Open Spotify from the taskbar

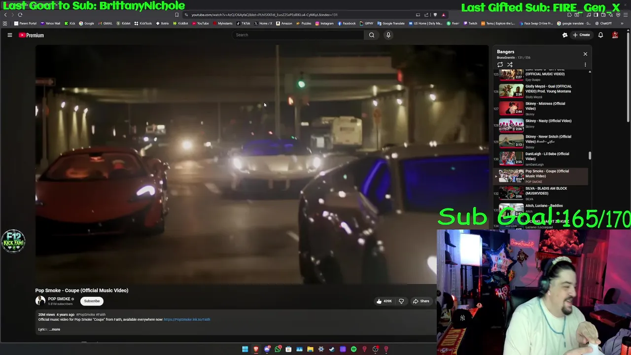tap(353, 349)
